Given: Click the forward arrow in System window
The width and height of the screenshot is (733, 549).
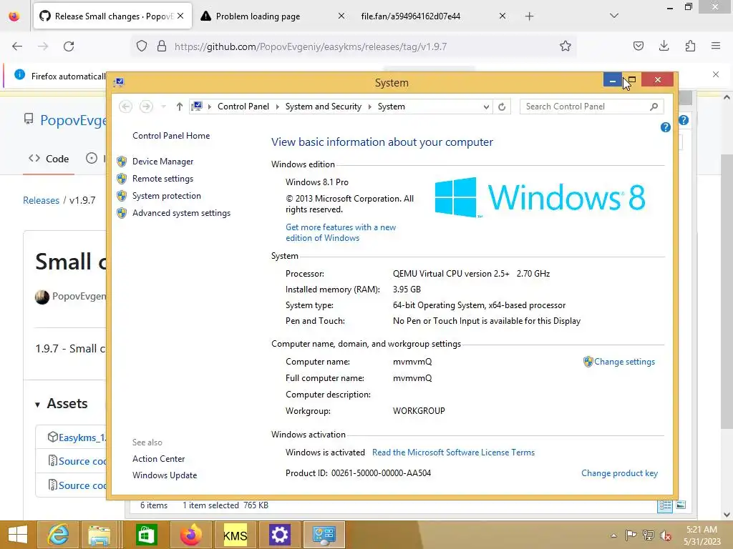Looking at the screenshot, I should click(x=146, y=107).
